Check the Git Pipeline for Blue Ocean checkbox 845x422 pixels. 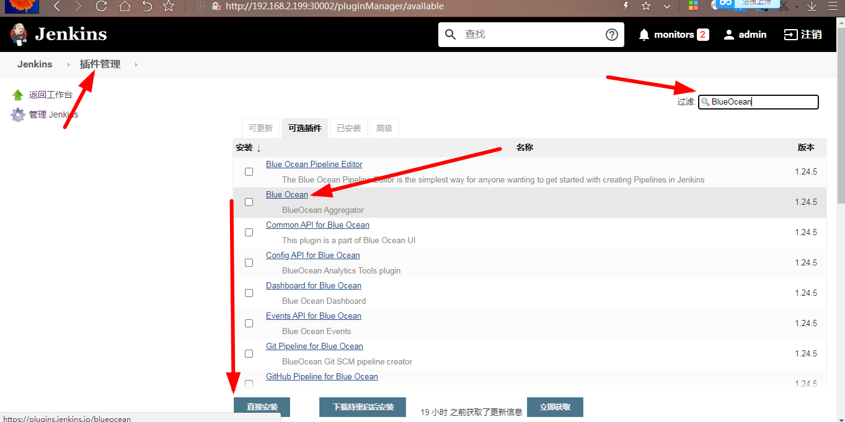249,353
